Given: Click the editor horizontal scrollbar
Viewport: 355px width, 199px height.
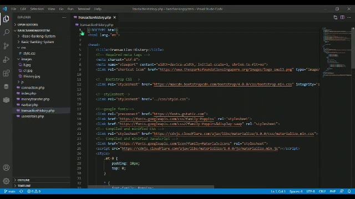Looking at the screenshot, I should point(151,187).
